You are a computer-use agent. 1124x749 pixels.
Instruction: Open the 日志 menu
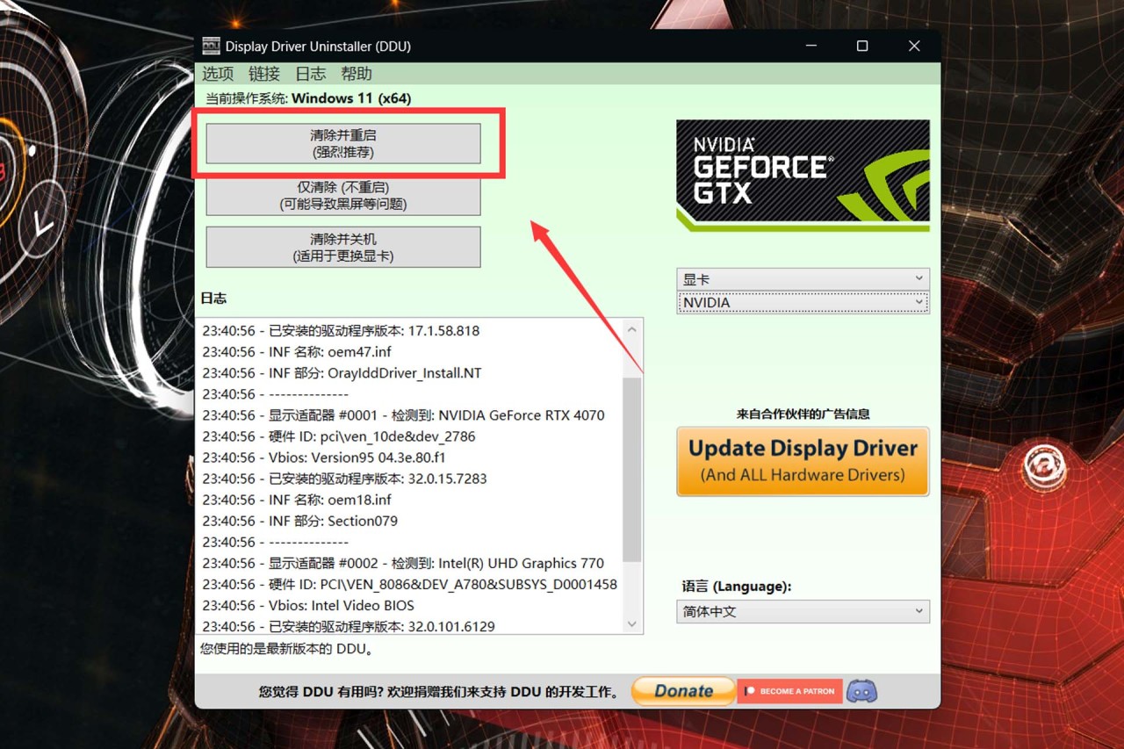(311, 74)
